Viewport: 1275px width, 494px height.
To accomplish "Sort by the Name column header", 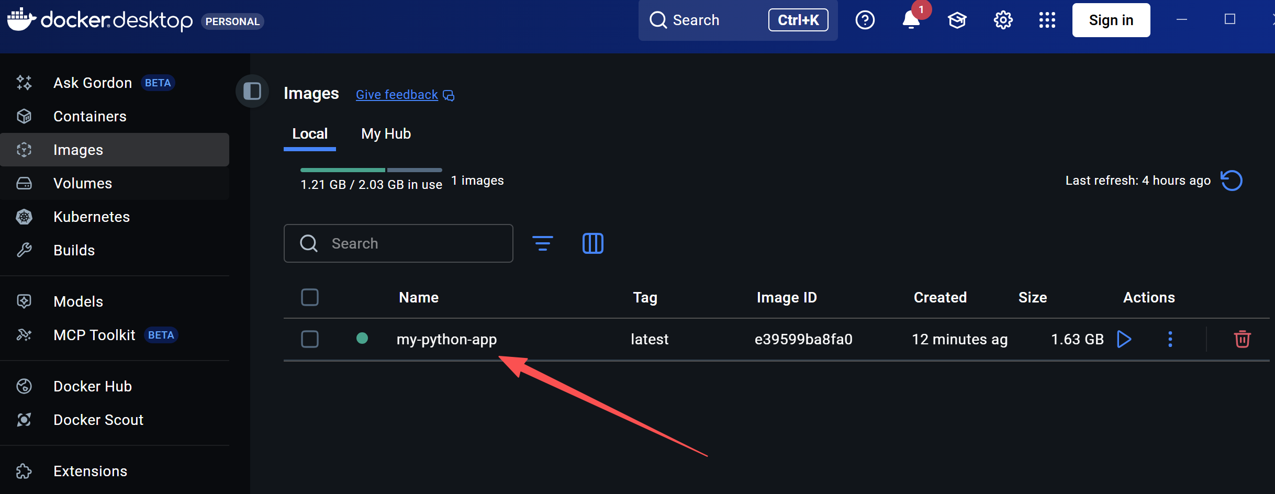I will pyautogui.click(x=419, y=297).
